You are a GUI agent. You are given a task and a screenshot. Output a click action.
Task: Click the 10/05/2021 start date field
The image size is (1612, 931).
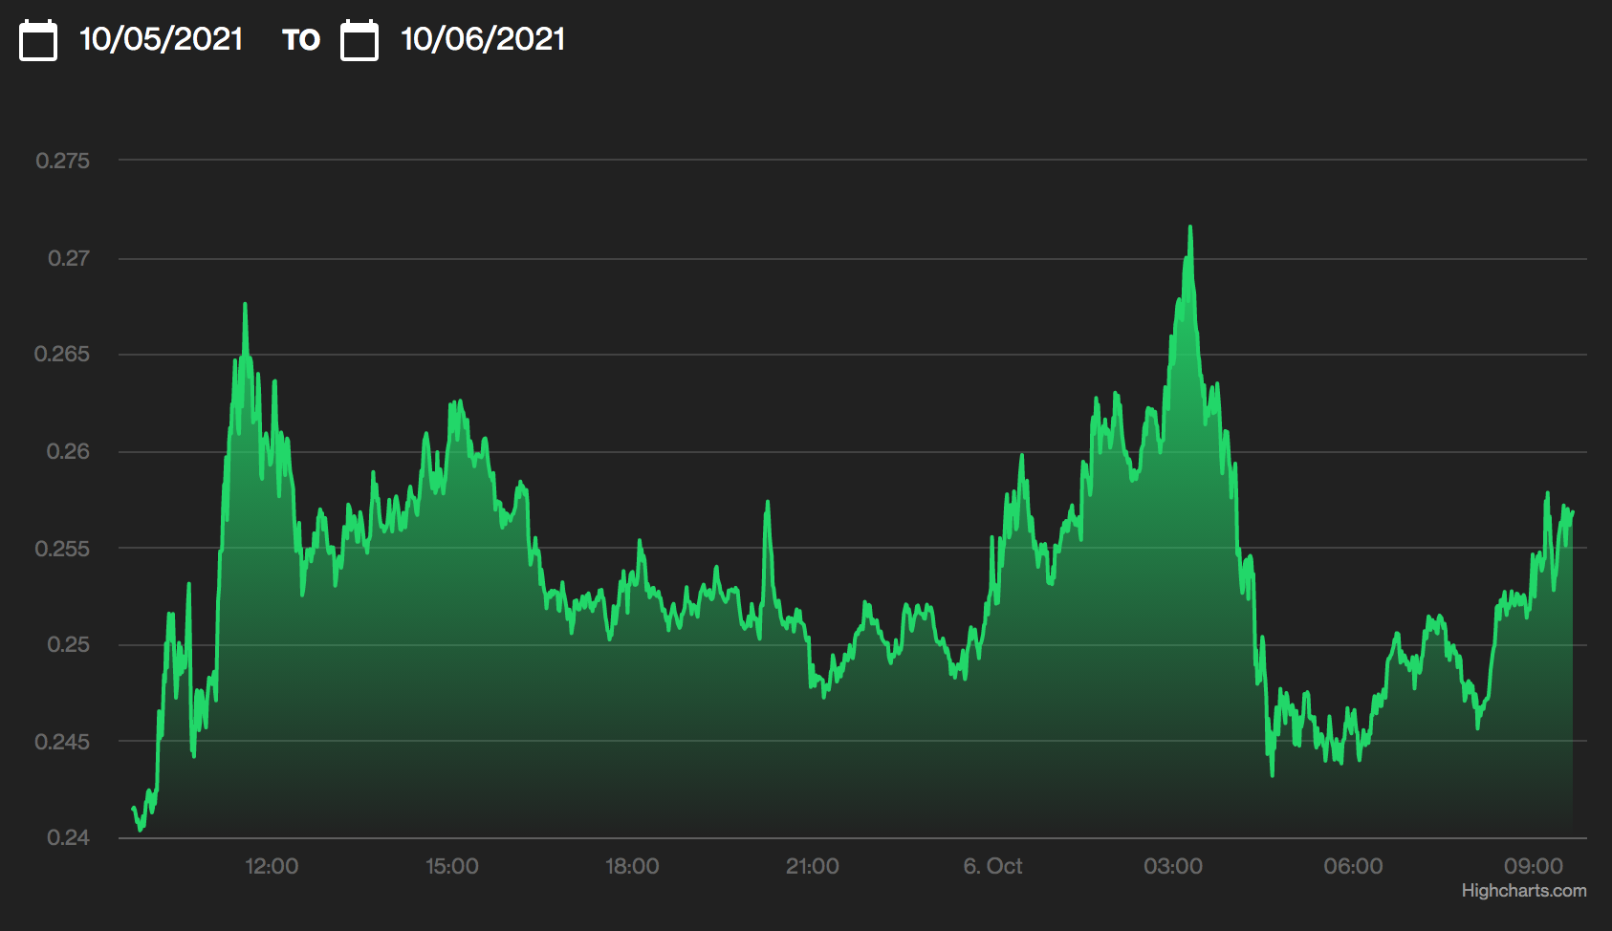point(161,39)
